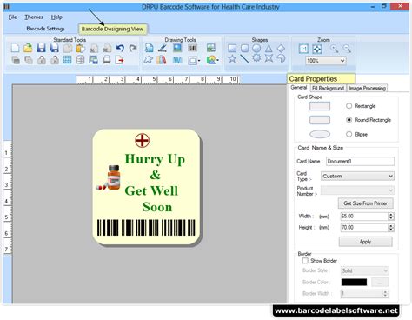Select the Triangle shape tool

click(269, 48)
